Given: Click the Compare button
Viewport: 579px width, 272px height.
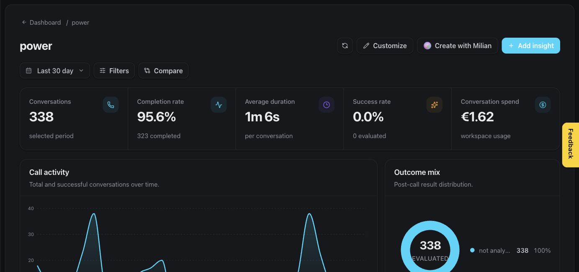Looking at the screenshot, I should pos(163,71).
